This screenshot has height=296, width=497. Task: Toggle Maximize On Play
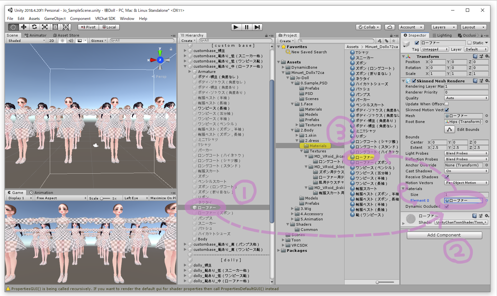point(163,198)
